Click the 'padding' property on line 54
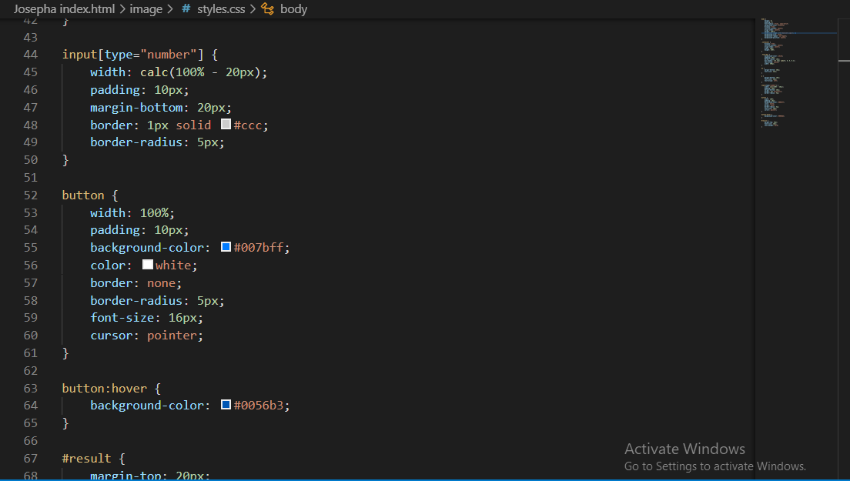The height and width of the screenshot is (481, 850). click(x=115, y=230)
